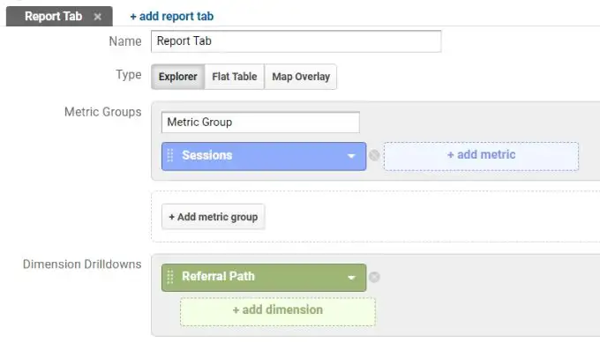The image size is (600, 350).
Task: Select the Explorer report type
Action: point(178,77)
